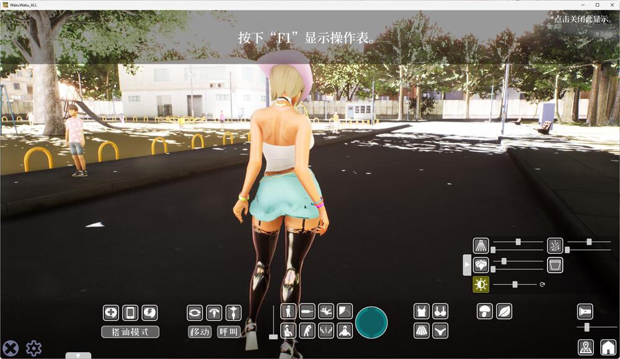The width and height of the screenshot is (620, 359).
Task: Click the upper slider handle beside the cloud icon
Action: [503, 261]
